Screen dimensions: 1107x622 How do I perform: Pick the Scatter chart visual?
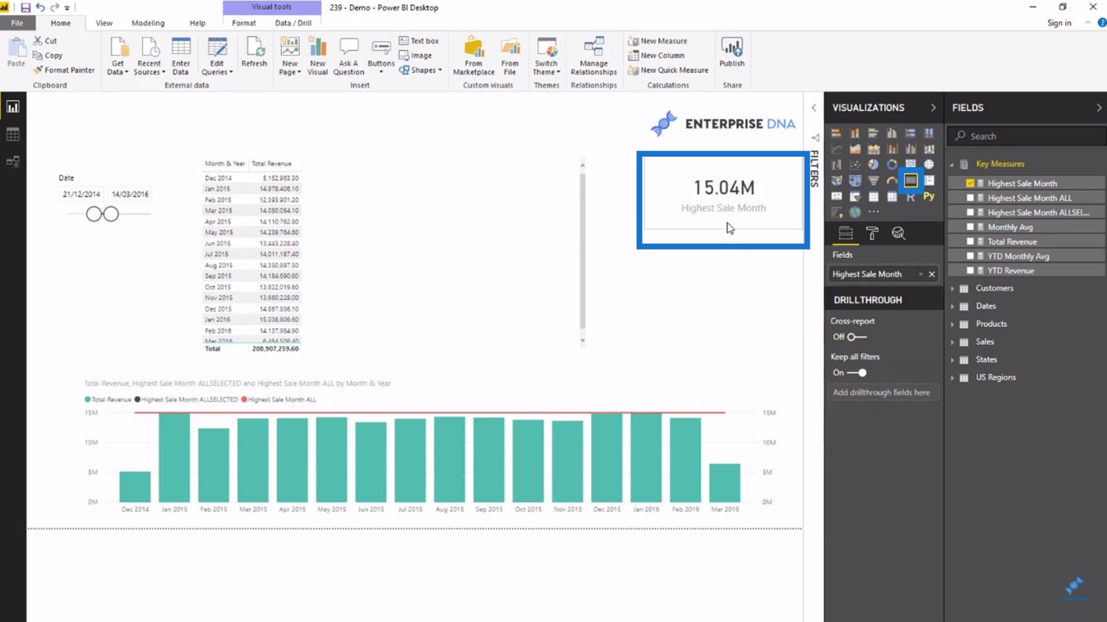855,165
